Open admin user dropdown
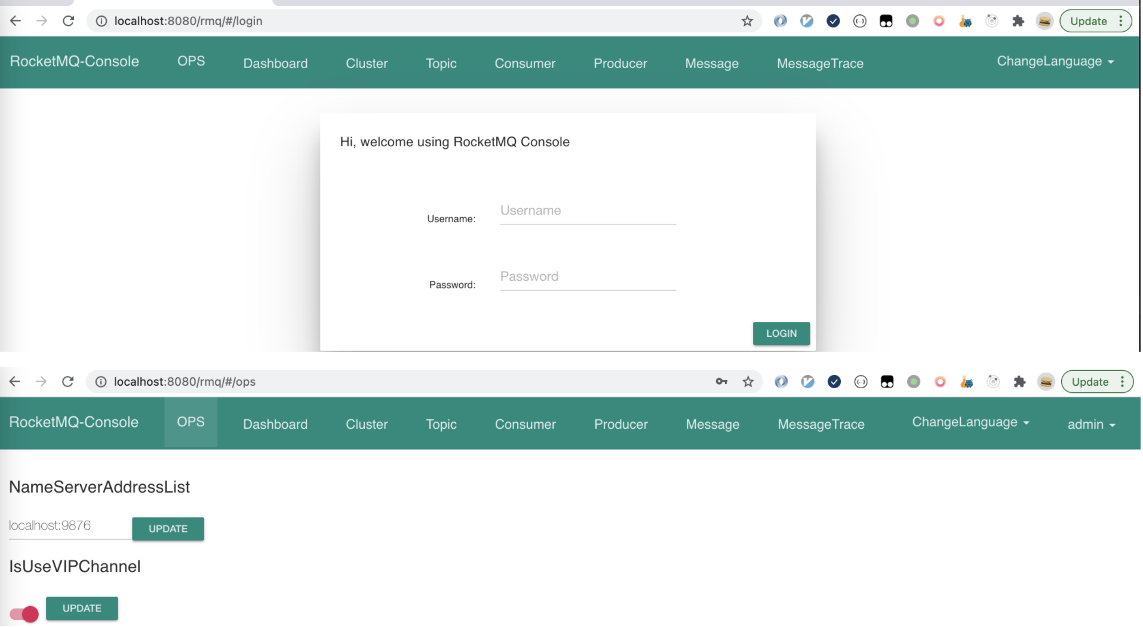Image resolution: width=1143 pixels, height=627 pixels. click(1092, 425)
